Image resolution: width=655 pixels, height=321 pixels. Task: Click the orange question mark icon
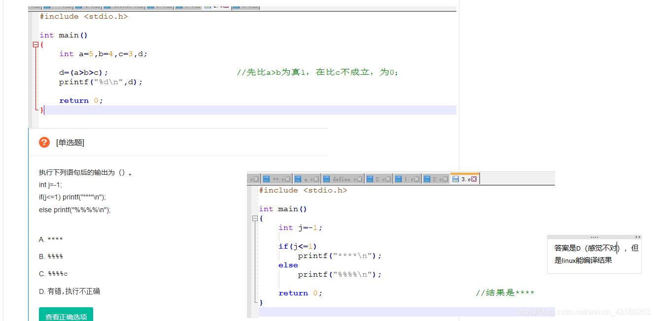(44, 142)
